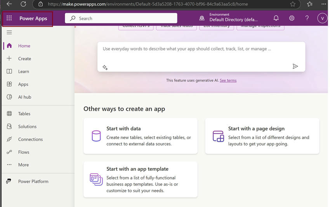Click the Apps grid icon in the sidebar
The image size is (330, 207).
(9, 84)
